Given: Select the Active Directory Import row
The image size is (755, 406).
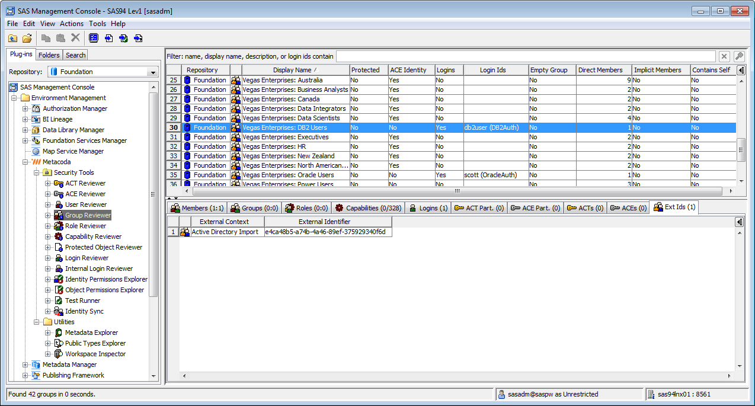Looking at the screenshot, I should (279, 232).
